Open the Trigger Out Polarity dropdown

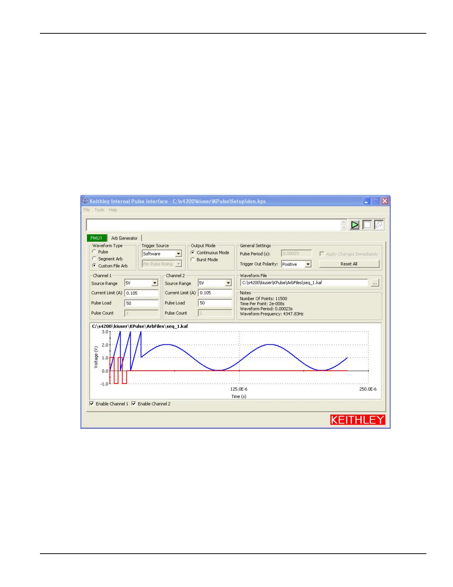tap(308, 264)
